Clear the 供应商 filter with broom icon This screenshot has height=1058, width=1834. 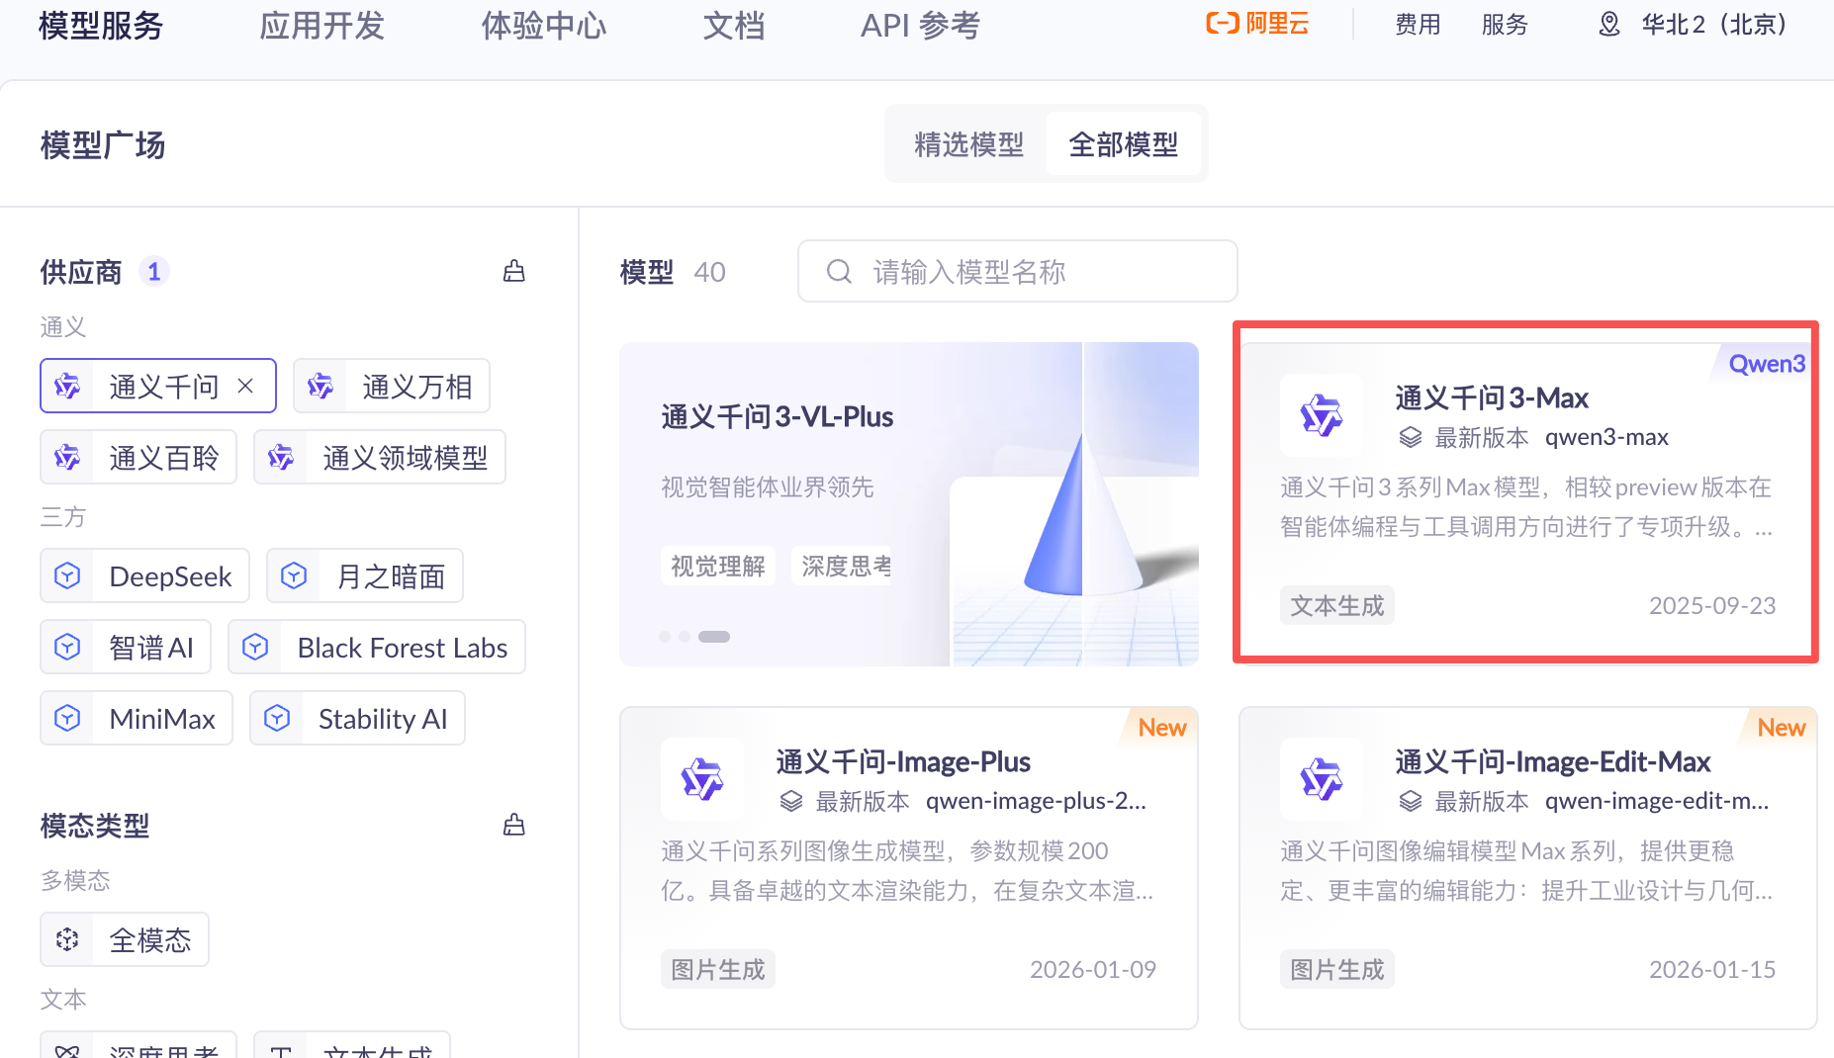pyautogui.click(x=513, y=271)
